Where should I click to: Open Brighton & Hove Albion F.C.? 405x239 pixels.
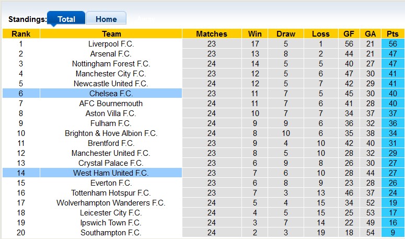click(111, 133)
